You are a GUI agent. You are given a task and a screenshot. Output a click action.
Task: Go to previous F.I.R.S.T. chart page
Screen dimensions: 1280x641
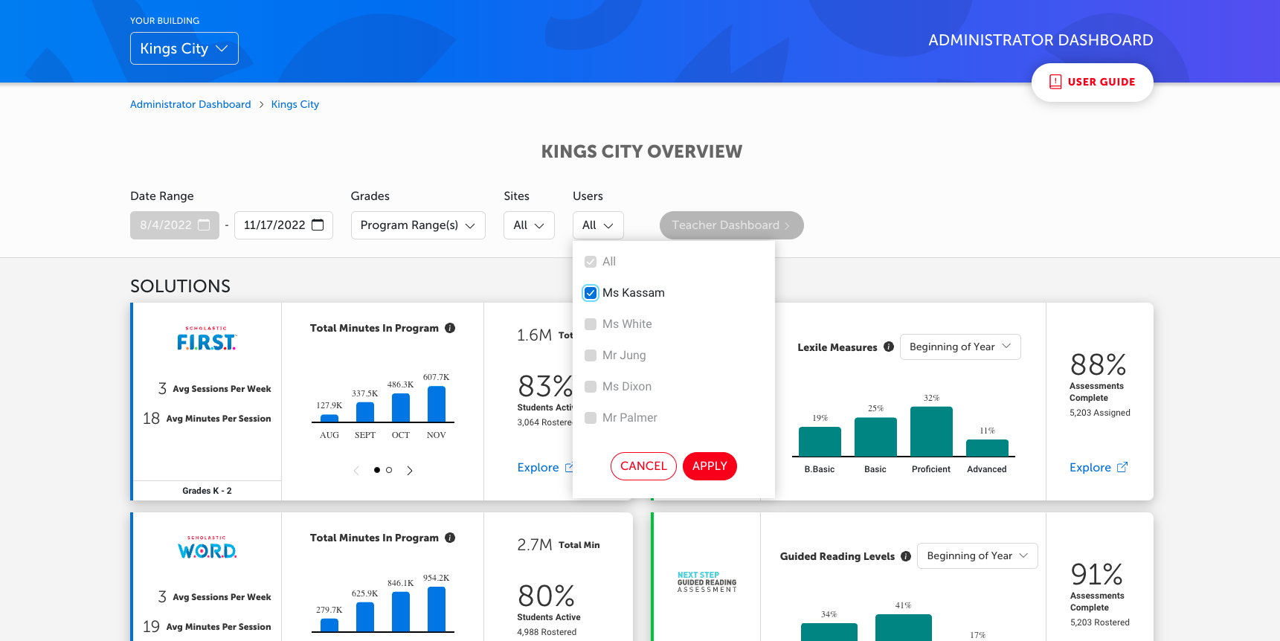tap(356, 470)
